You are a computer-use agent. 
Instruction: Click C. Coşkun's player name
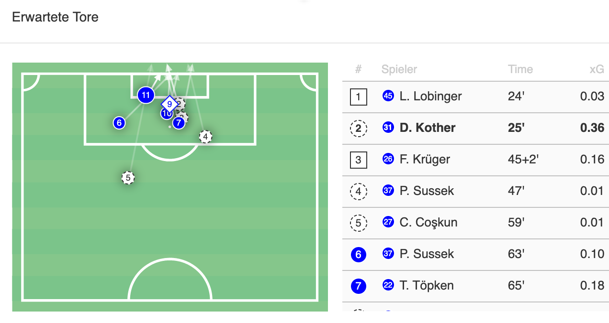(x=429, y=223)
